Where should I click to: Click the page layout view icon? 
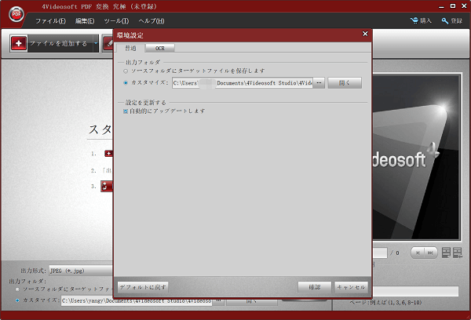tap(447, 252)
